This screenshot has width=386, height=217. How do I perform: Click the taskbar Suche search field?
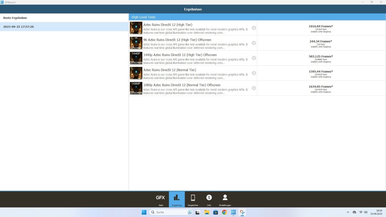171,212
